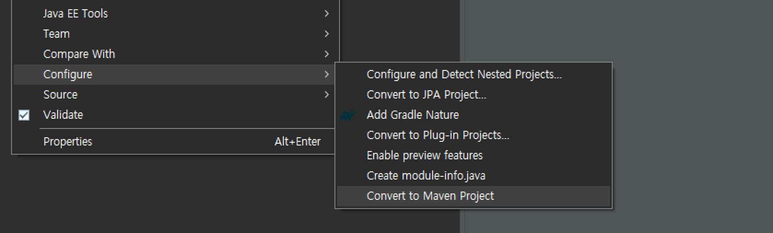Screen dimensions: 773x233
Task: Choose Add Gradle Nature
Action: [474, 115]
